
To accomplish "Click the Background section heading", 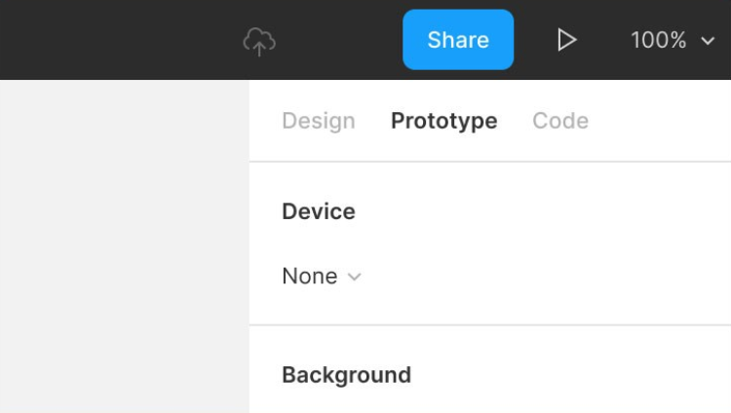I will click(346, 375).
